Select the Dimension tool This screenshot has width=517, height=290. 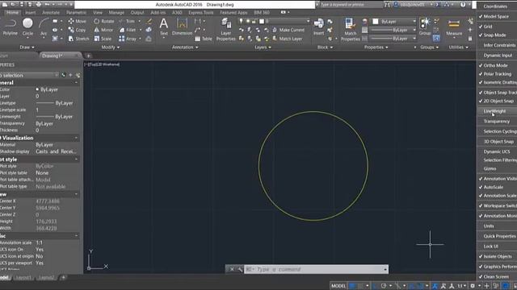pyautogui.click(x=182, y=27)
